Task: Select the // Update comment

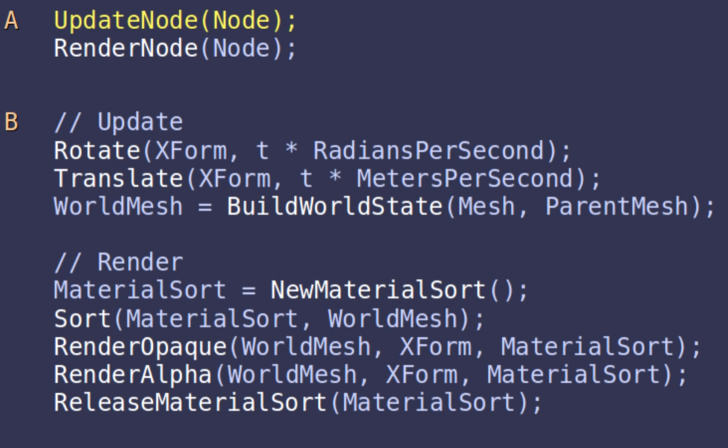Action: [x=118, y=122]
